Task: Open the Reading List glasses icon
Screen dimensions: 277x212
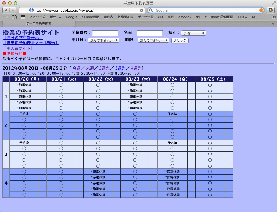Action: [x=5, y=17]
